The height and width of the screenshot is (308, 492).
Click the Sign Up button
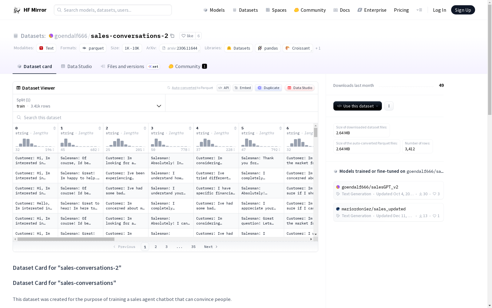463,10
